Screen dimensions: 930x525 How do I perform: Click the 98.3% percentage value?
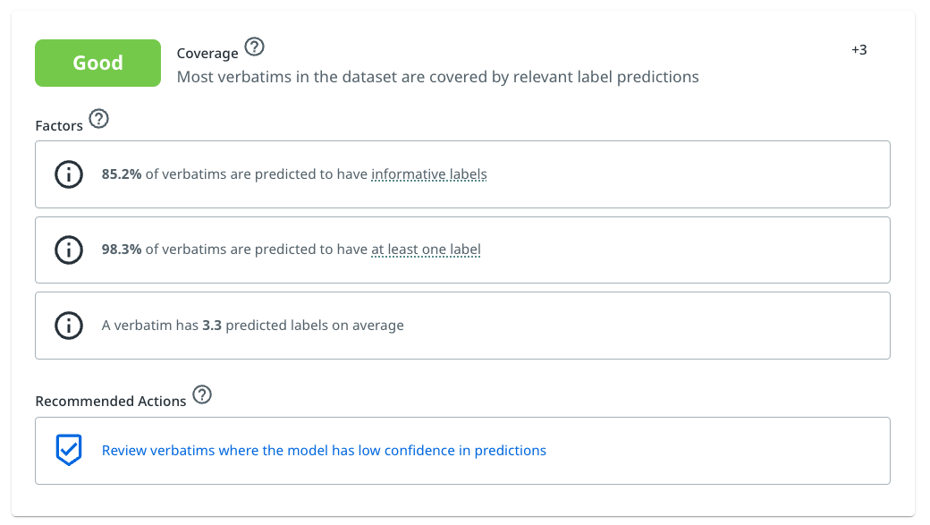pyautogui.click(x=122, y=250)
